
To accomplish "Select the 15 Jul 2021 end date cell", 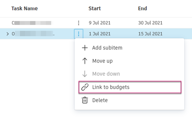I will [x=150, y=34].
